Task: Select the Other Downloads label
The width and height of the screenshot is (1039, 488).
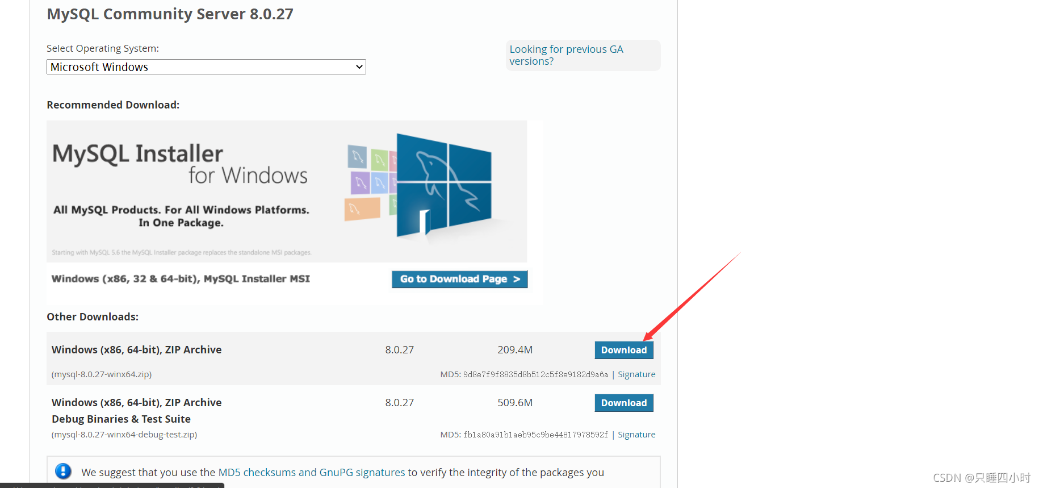Action: (x=93, y=317)
